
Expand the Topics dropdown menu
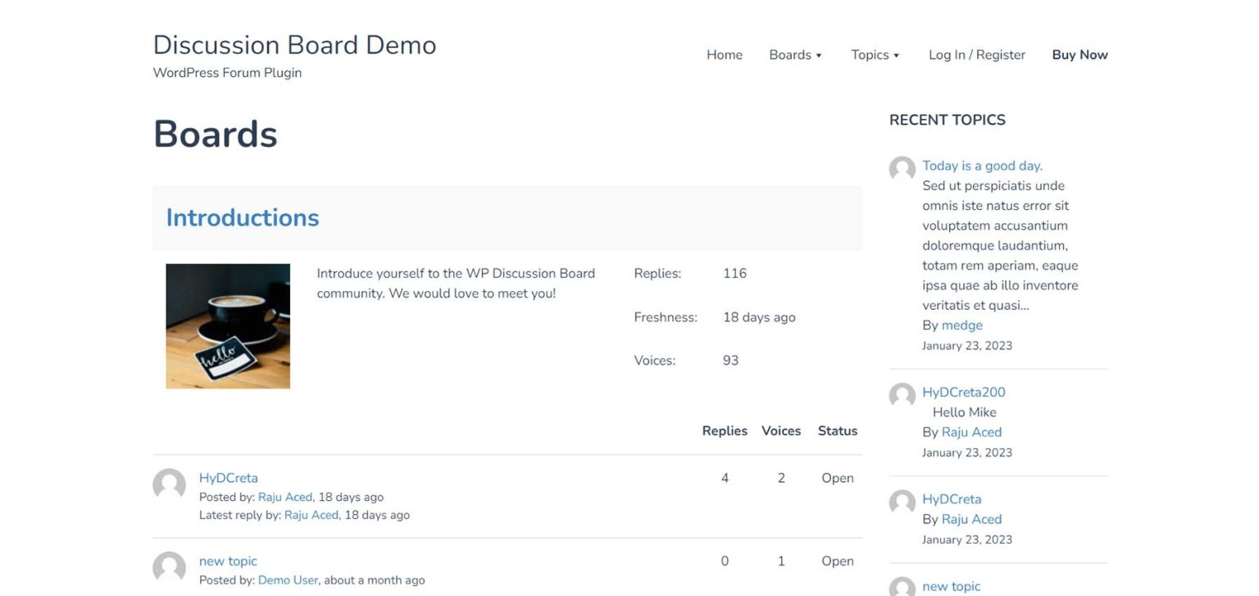870,55
